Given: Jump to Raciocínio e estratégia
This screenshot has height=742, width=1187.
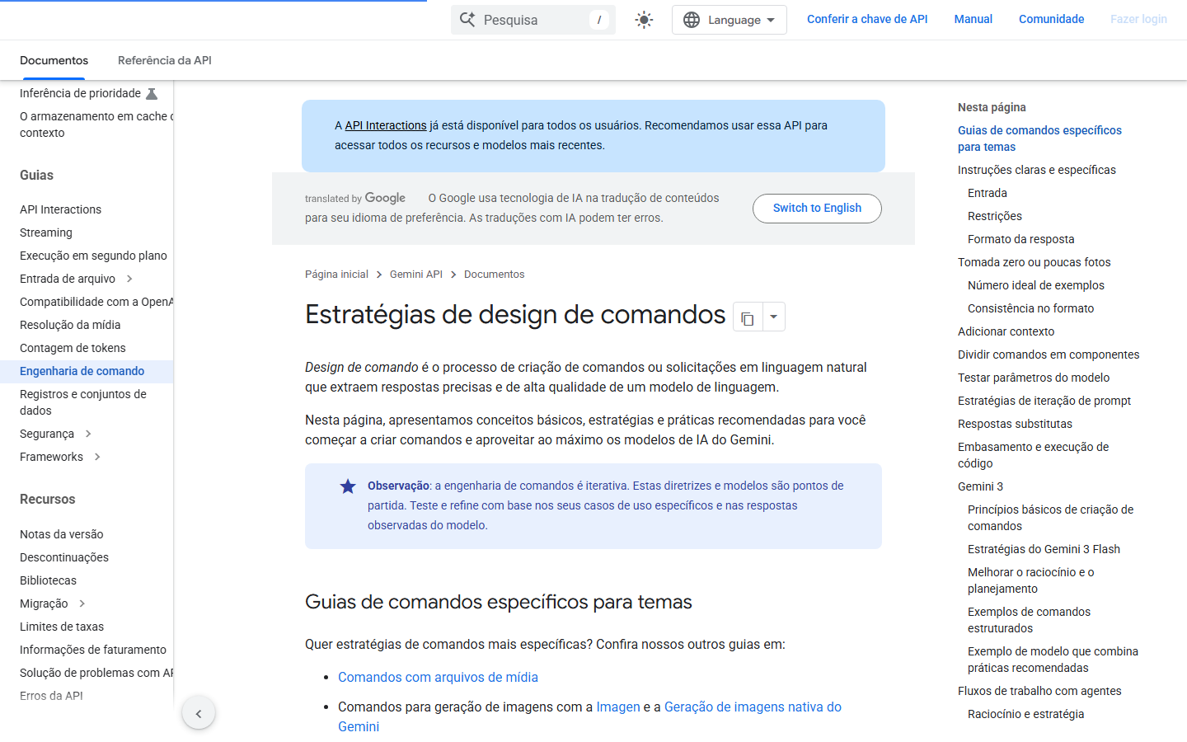Looking at the screenshot, I should point(1025,714).
